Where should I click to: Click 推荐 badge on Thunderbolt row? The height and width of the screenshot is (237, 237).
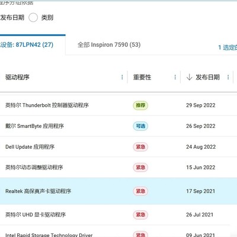pyautogui.click(x=140, y=105)
